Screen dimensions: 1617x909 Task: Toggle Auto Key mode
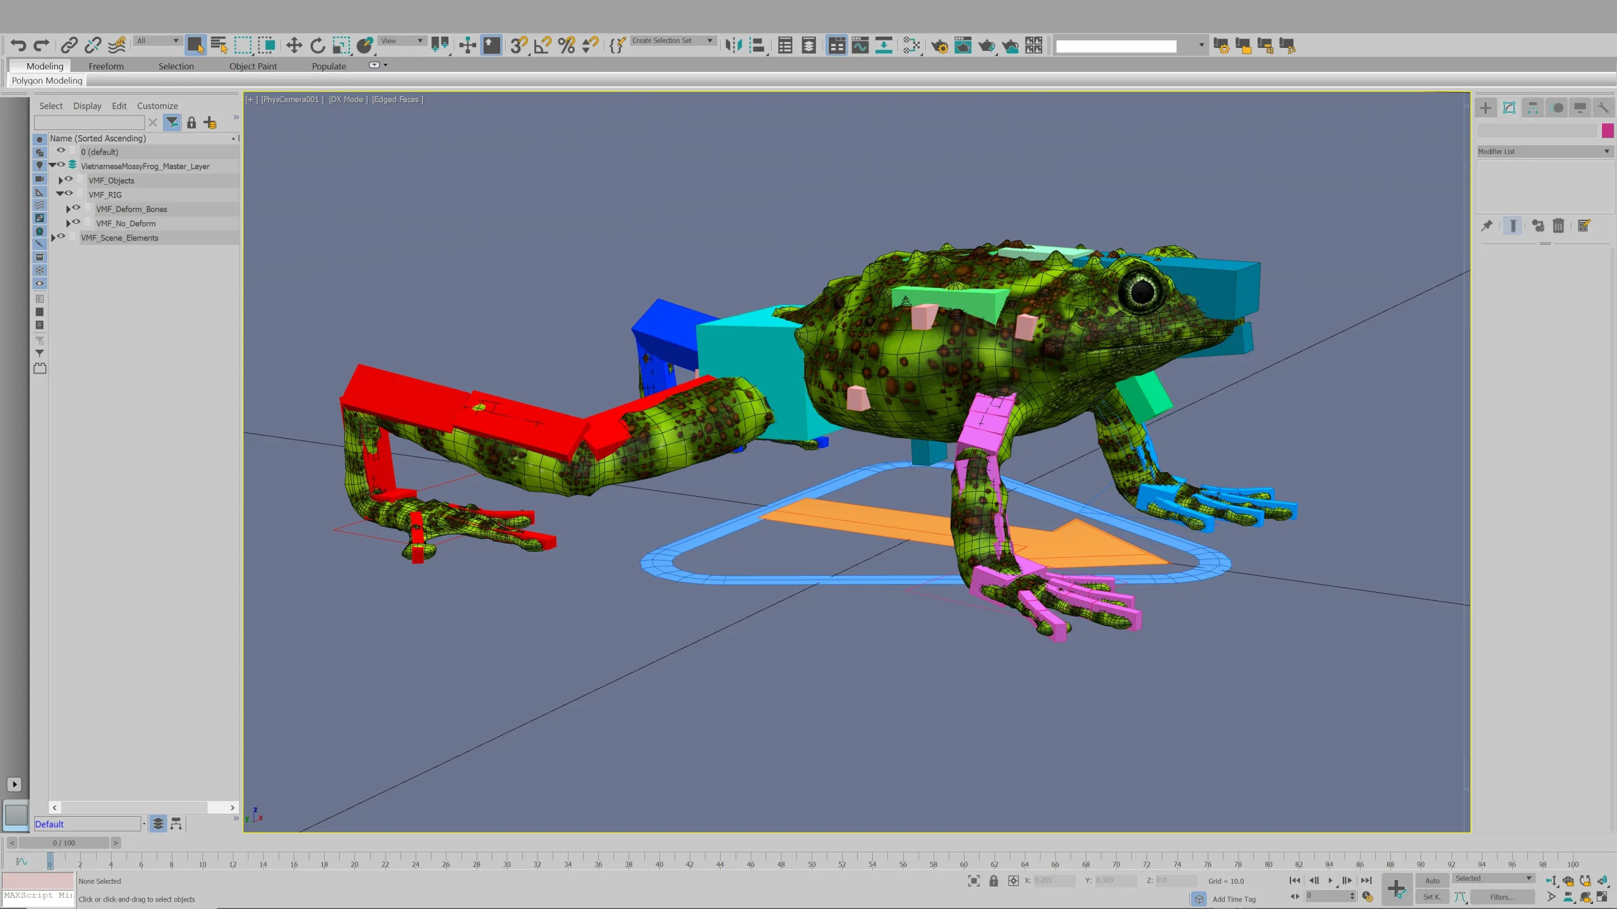pos(1432,881)
